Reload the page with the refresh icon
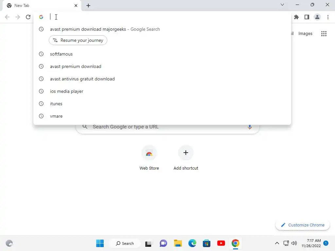This screenshot has height=251, width=335. [x=28, y=17]
